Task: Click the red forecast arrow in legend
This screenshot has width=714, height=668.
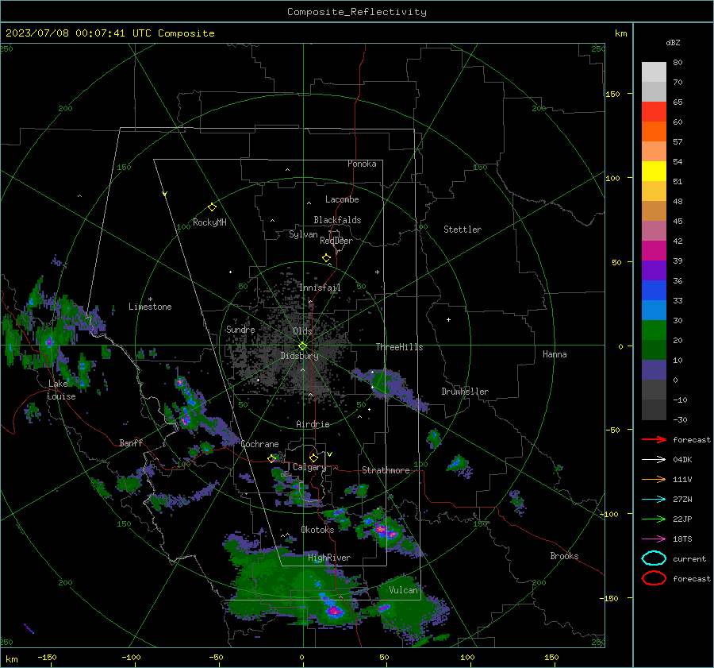Action: pyautogui.click(x=654, y=439)
